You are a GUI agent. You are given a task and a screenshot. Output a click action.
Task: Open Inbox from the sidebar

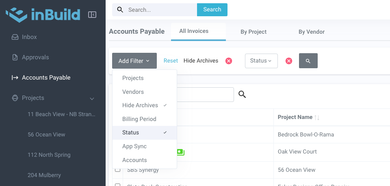click(29, 37)
